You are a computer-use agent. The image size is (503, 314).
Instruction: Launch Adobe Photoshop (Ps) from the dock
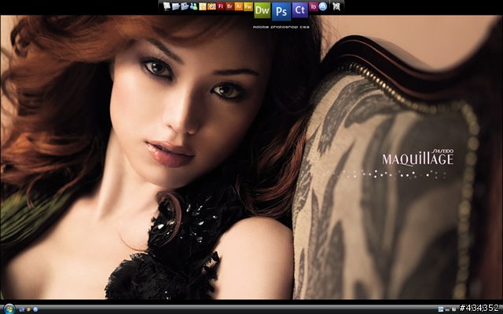coord(281,12)
